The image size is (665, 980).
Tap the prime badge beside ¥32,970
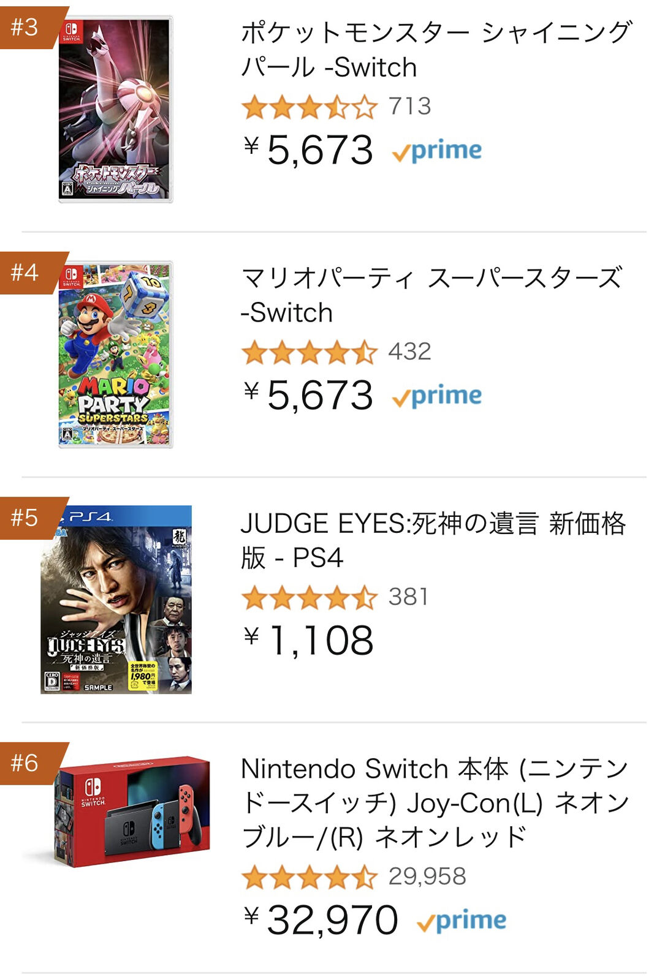click(x=462, y=921)
